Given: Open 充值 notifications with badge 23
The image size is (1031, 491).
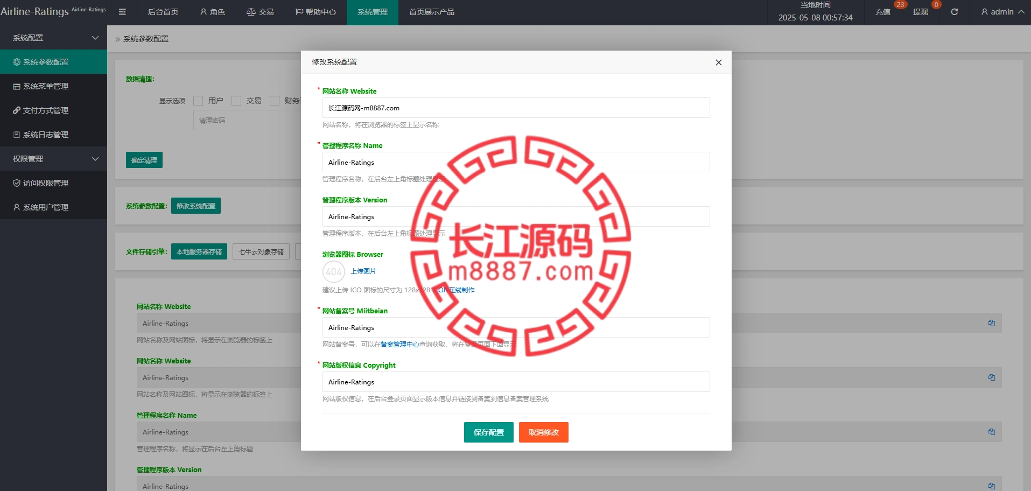Looking at the screenshot, I should [883, 12].
